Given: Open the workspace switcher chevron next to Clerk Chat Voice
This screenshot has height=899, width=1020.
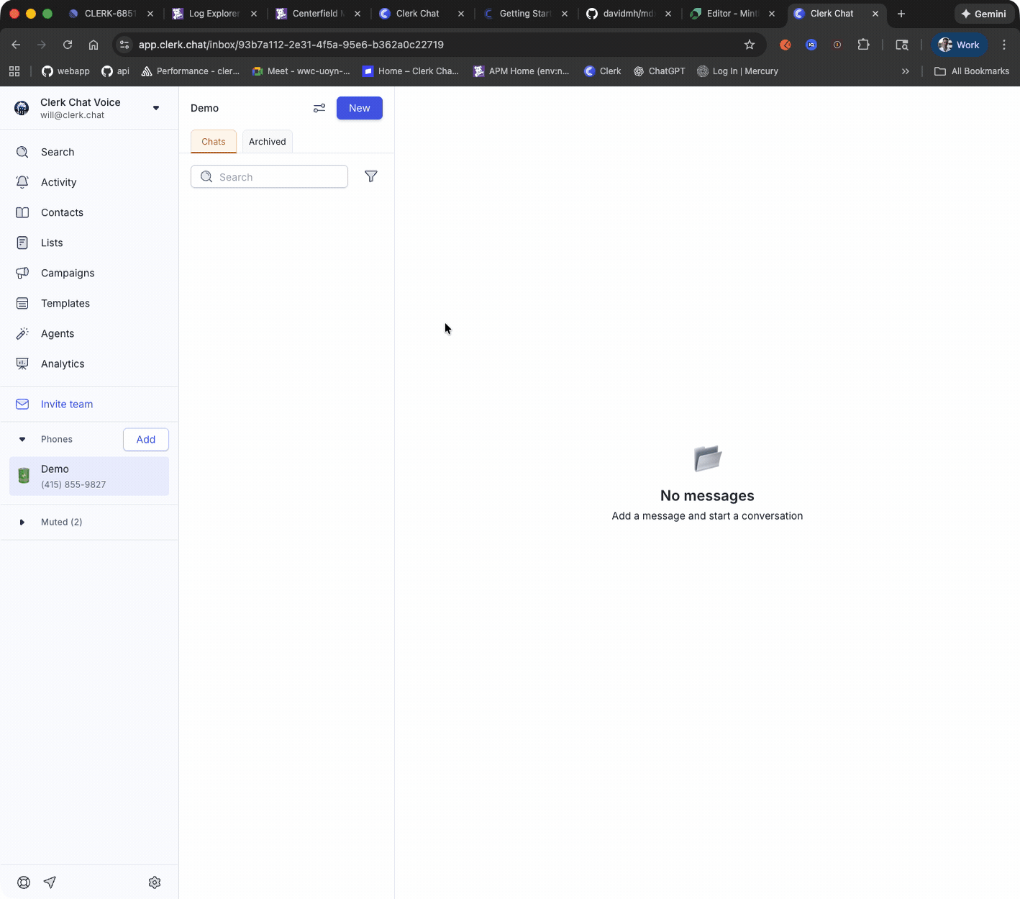Looking at the screenshot, I should (156, 108).
